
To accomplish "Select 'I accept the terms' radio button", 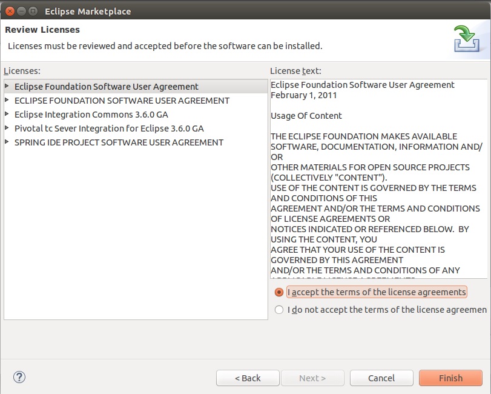I will coord(279,292).
